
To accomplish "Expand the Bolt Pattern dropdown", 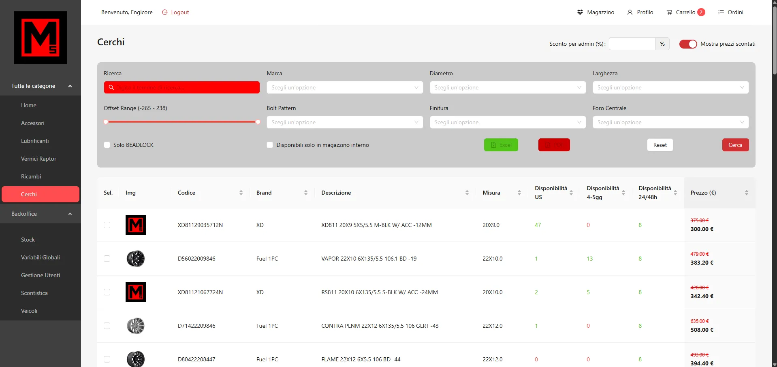I will click(344, 122).
